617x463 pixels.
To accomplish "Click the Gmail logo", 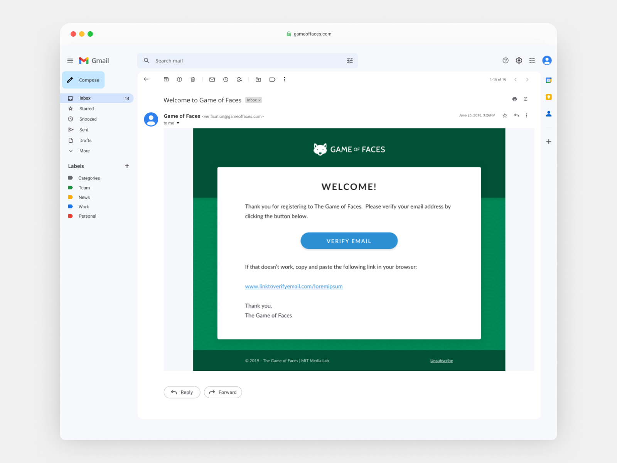I will 94,61.
